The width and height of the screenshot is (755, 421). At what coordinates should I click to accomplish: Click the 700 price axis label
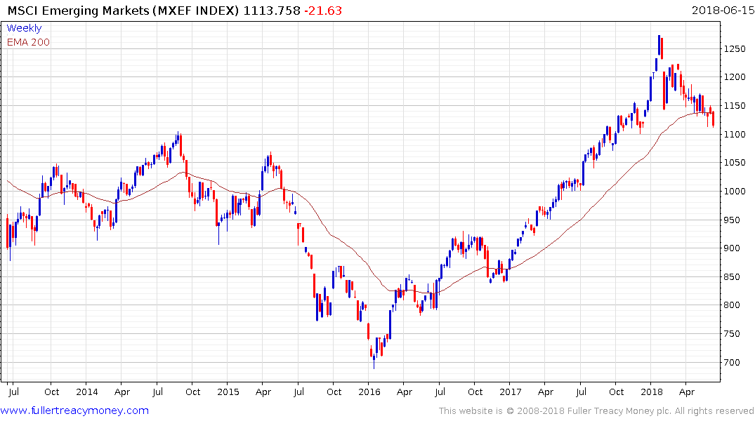732,362
